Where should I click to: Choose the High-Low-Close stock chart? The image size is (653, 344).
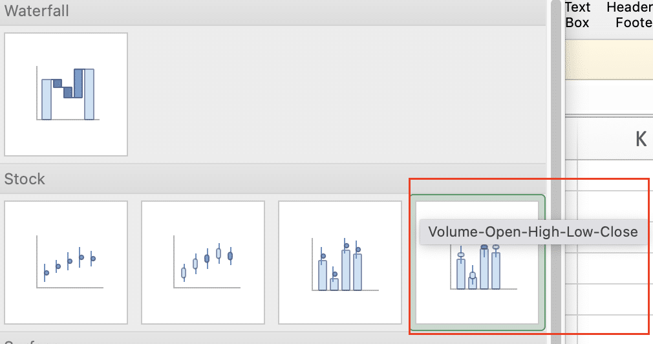66,263
